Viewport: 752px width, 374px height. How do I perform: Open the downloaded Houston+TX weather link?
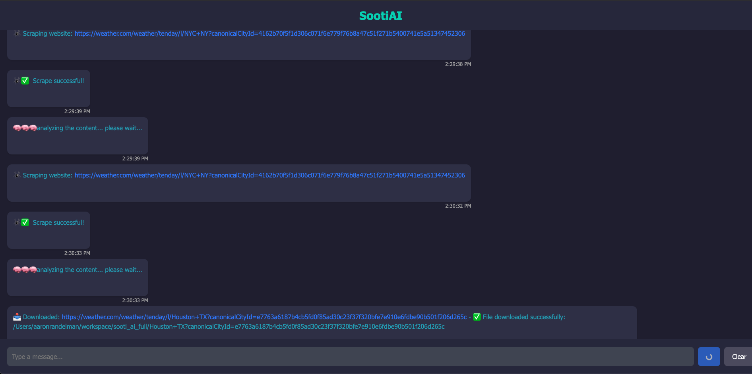pyautogui.click(x=264, y=317)
